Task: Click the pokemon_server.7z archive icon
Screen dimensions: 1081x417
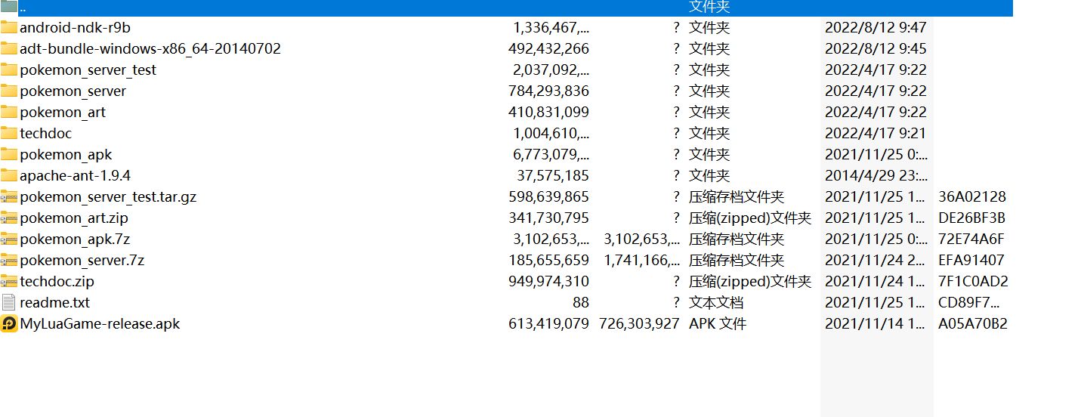Action: [x=9, y=260]
